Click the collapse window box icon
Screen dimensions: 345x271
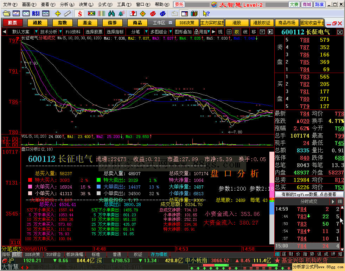(262, 32)
